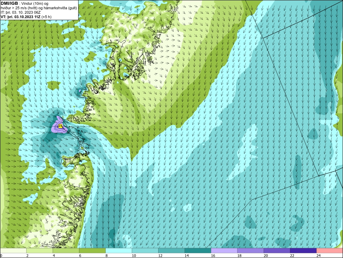Click the legend scale value 20
Image resolution: width=343 pixels, height=258 pixels.
click(266, 256)
